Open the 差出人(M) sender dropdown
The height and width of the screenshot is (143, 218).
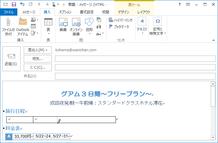tap(38, 50)
